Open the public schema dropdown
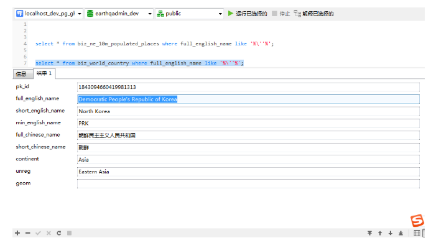 coord(189,14)
